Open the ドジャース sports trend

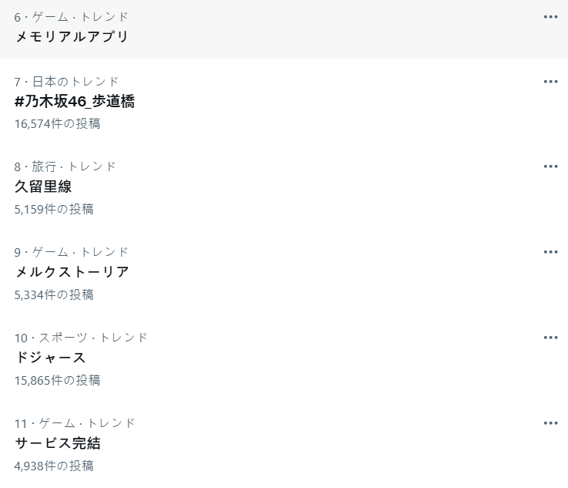50,358
